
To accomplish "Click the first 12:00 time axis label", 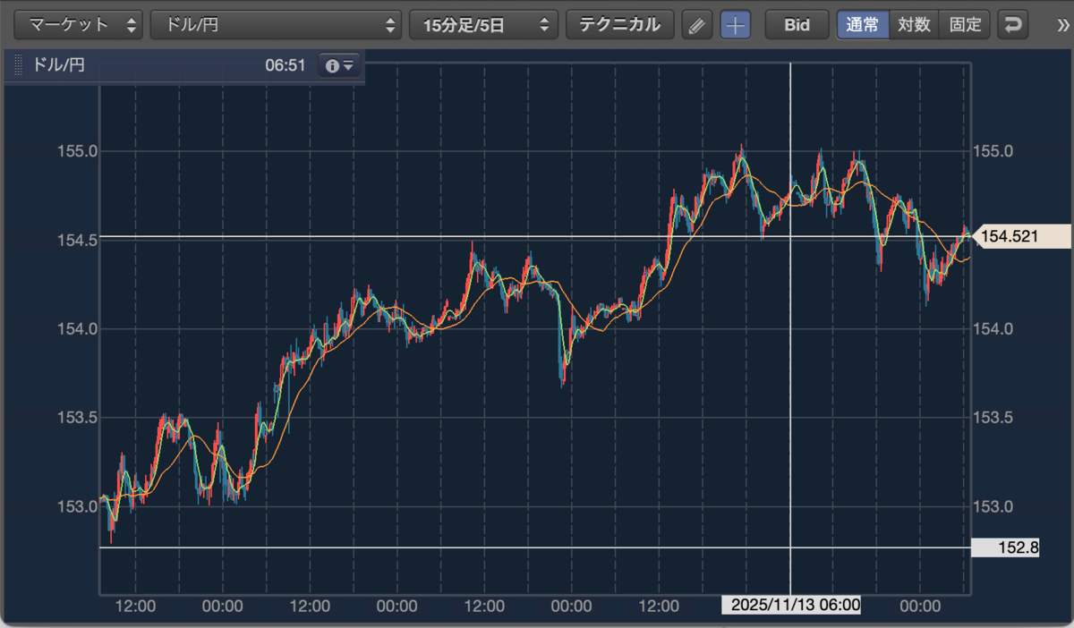I will coord(136,606).
